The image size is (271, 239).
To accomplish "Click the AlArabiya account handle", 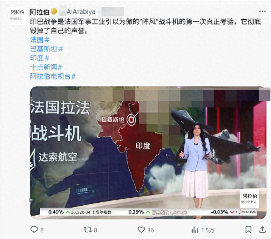I will 81,12.
